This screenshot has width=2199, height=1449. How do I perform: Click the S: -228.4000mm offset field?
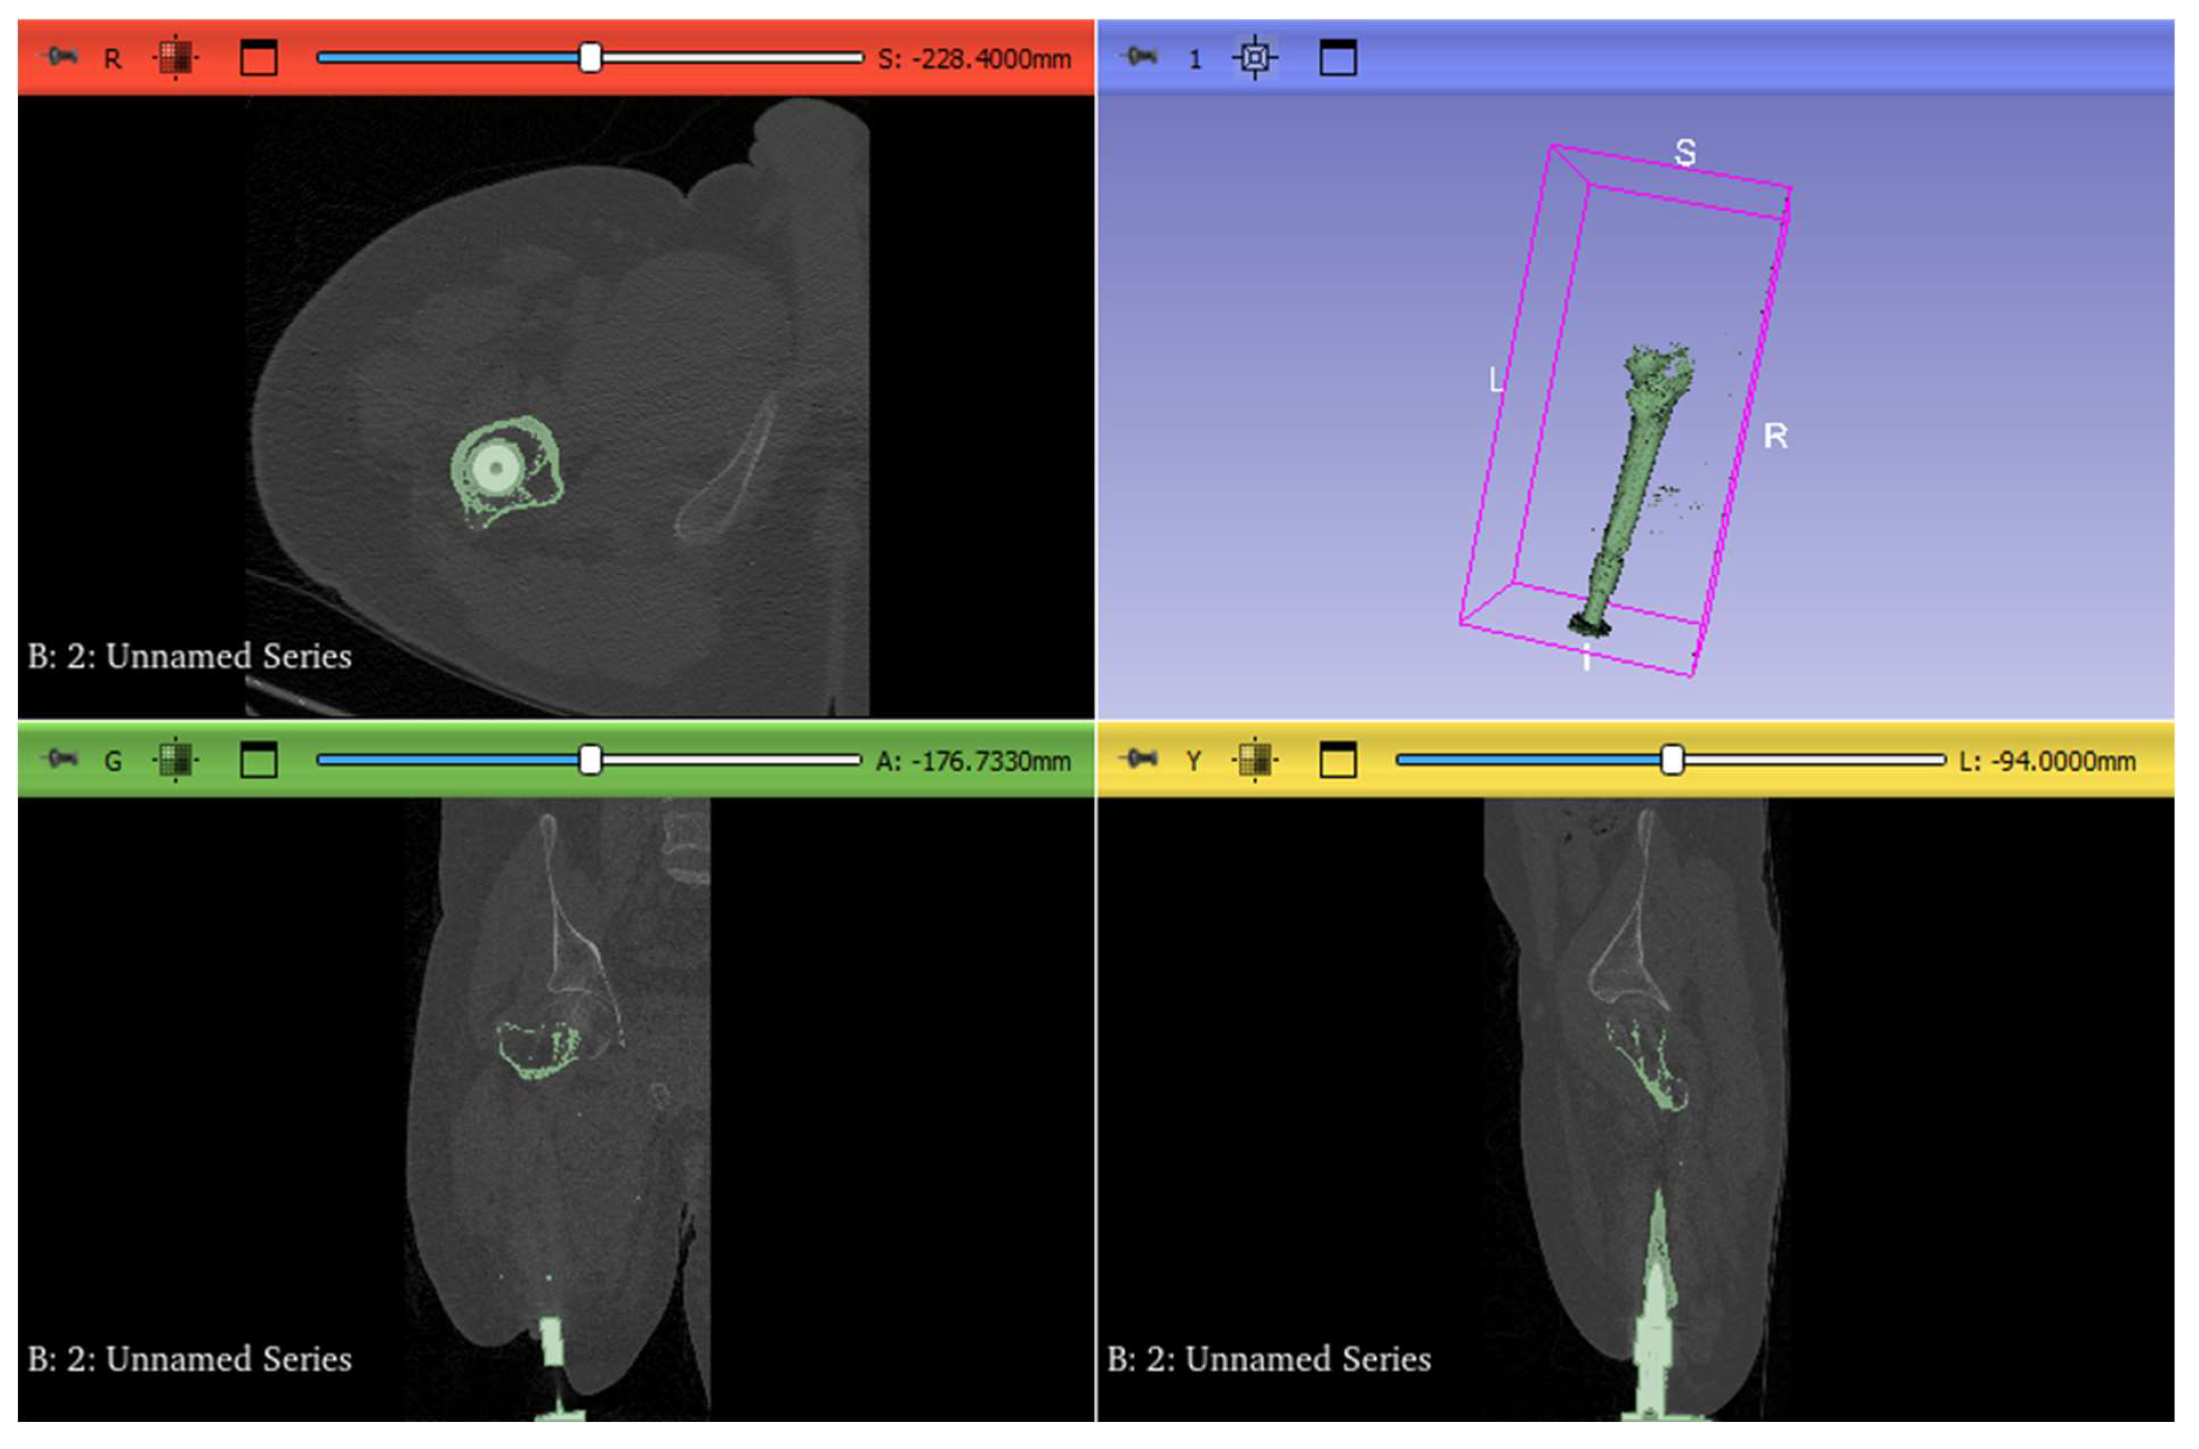point(973,59)
